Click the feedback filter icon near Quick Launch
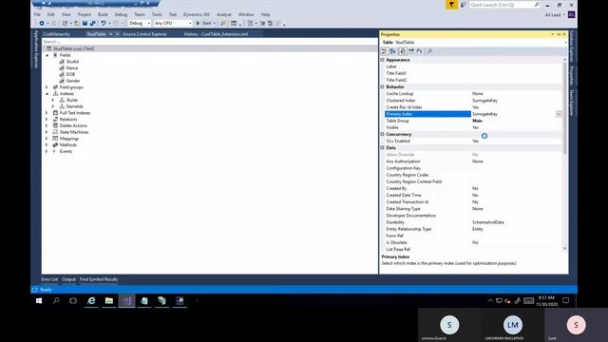 451,5
